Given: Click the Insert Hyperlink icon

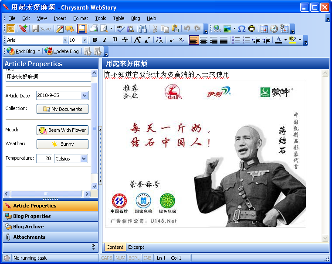Looking at the screenshot, I should (217, 29).
